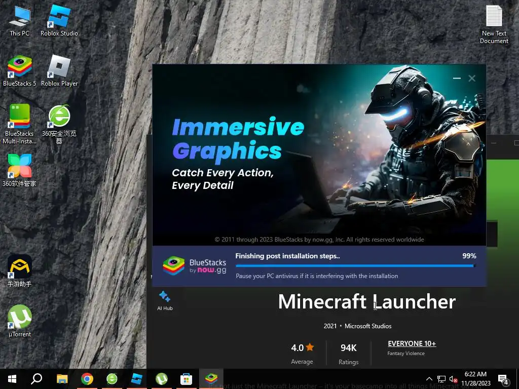Screen dimensions: 519x389
Task: Click the installation progress bar at 99%
Action: point(355,265)
